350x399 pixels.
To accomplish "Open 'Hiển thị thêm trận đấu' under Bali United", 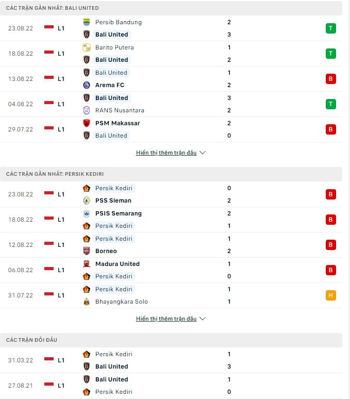I will click(x=166, y=153).
